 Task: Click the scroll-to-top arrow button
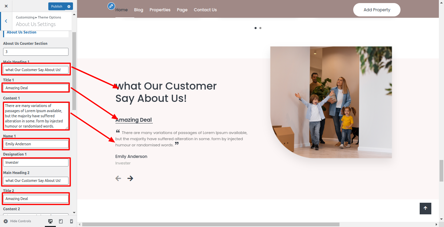click(x=425, y=208)
